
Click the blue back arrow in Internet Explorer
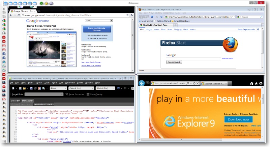pos(142,83)
